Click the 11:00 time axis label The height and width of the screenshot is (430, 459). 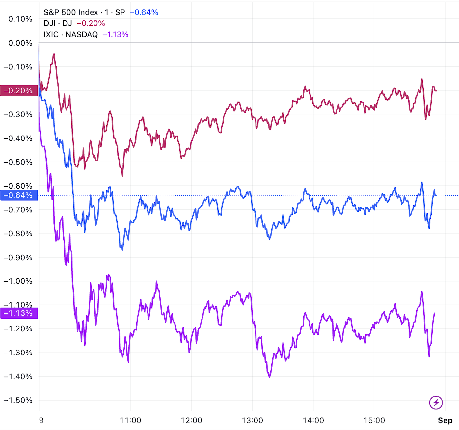[x=130, y=420]
